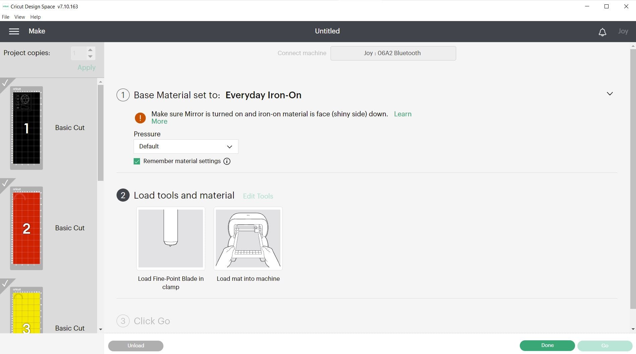
Task: Click the step 2 circle number
Action: point(123,195)
